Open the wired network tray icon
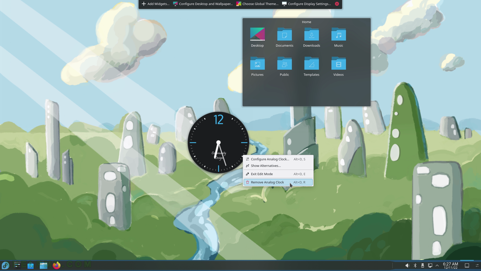Image resolution: width=481 pixels, height=271 pixels. tap(430, 265)
